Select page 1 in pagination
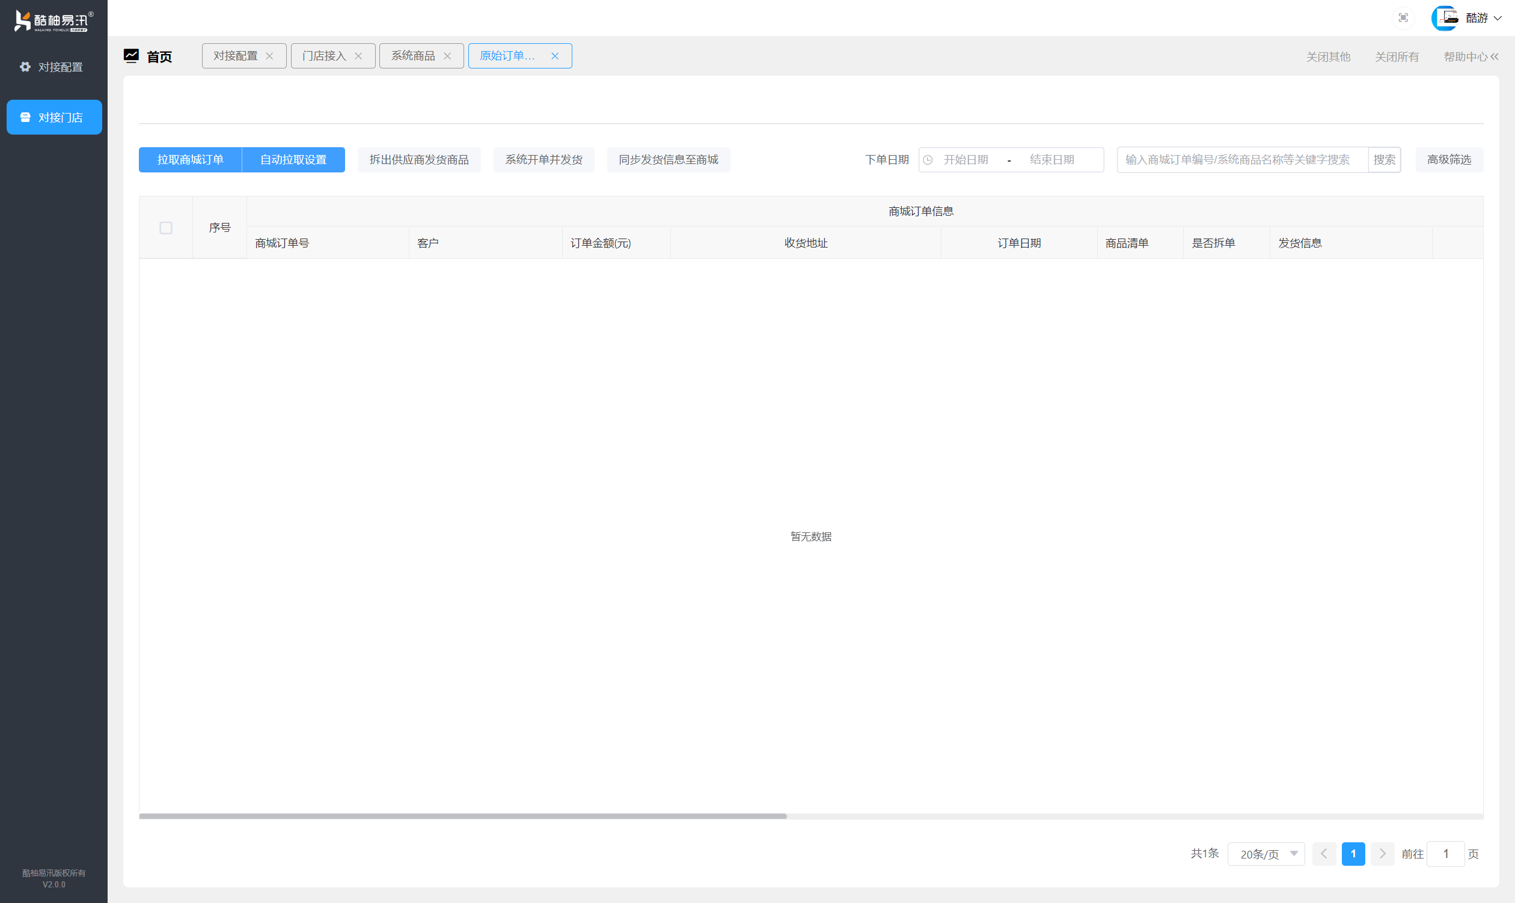The image size is (1515, 903). [x=1353, y=854]
